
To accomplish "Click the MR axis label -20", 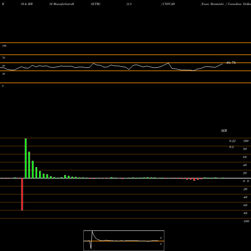I will [x=245, y=189].
